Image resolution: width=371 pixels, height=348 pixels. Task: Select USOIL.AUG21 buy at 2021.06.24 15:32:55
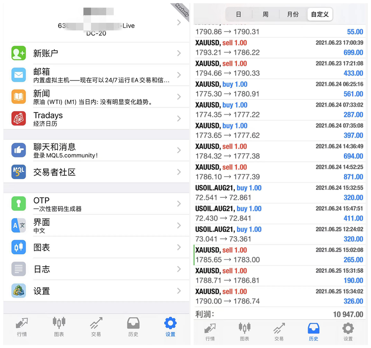280,193
